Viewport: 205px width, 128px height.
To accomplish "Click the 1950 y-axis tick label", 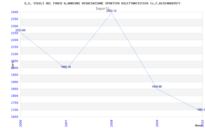I will click(x=15, y=75).
